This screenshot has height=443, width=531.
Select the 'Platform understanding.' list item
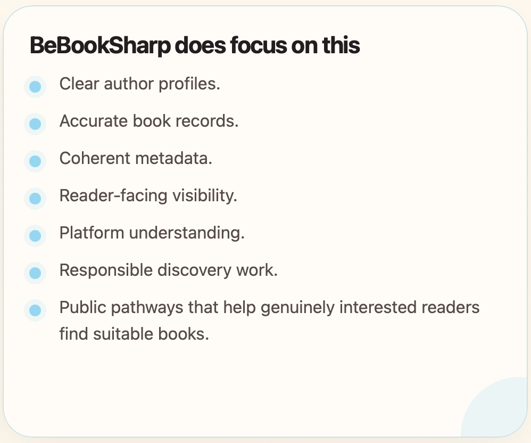pyautogui.click(x=152, y=233)
